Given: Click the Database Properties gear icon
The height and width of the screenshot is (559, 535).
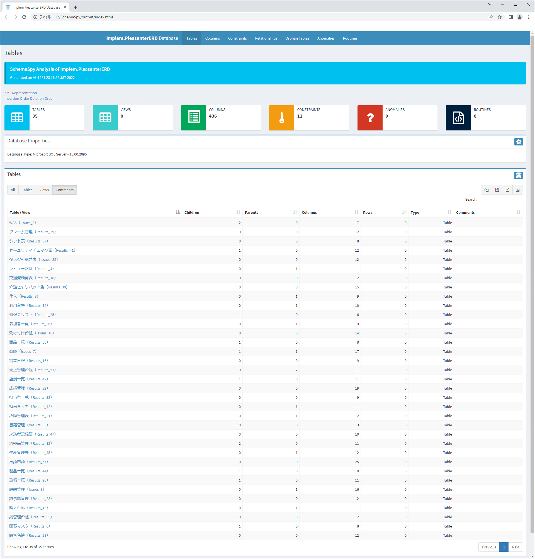Looking at the screenshot, I should point(518,142).
